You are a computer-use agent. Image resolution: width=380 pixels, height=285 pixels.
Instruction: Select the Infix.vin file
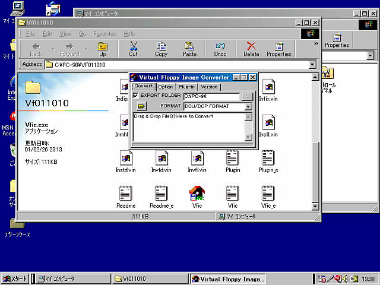click(x=268, y=90)
